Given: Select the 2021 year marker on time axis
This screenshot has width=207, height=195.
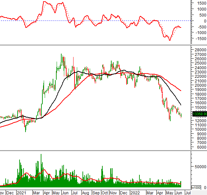Looking at the screenshot, I should pos(21,192).
